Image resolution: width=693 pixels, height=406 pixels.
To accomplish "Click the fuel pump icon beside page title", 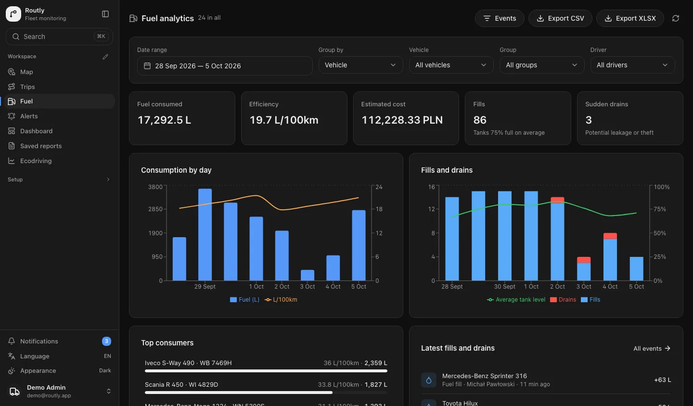I will (x=133, y=18).
